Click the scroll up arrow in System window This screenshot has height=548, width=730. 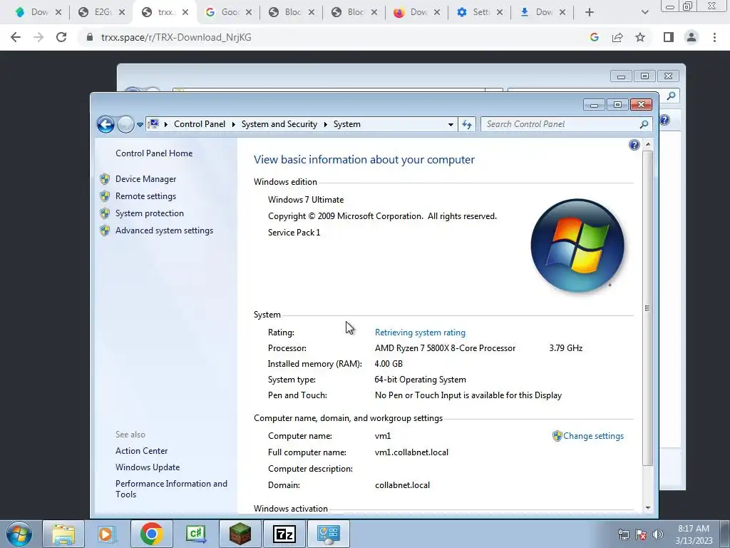(647, 145)
